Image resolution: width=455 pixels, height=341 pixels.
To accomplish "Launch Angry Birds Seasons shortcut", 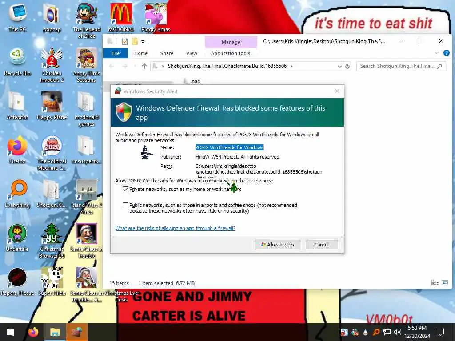I will tap(87, 64).
